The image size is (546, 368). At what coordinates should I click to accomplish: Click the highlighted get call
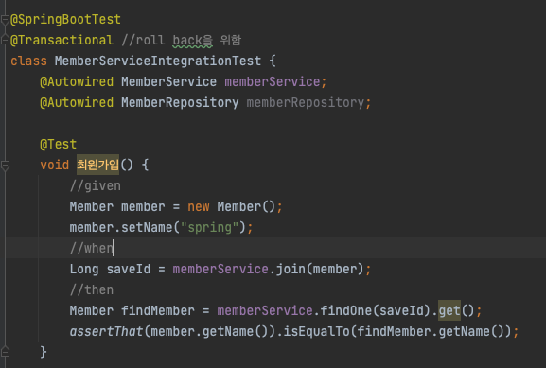(449, 310)
